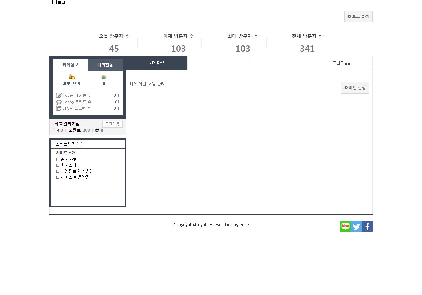Open the scrap share icon beside 포인트
The width and height of the screenshot is (422, 295).
click(x=97, y=130)
